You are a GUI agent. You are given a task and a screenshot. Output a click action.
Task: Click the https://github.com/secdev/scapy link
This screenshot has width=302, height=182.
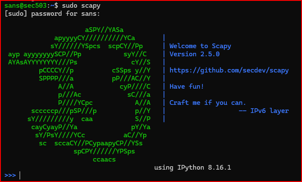229,70
